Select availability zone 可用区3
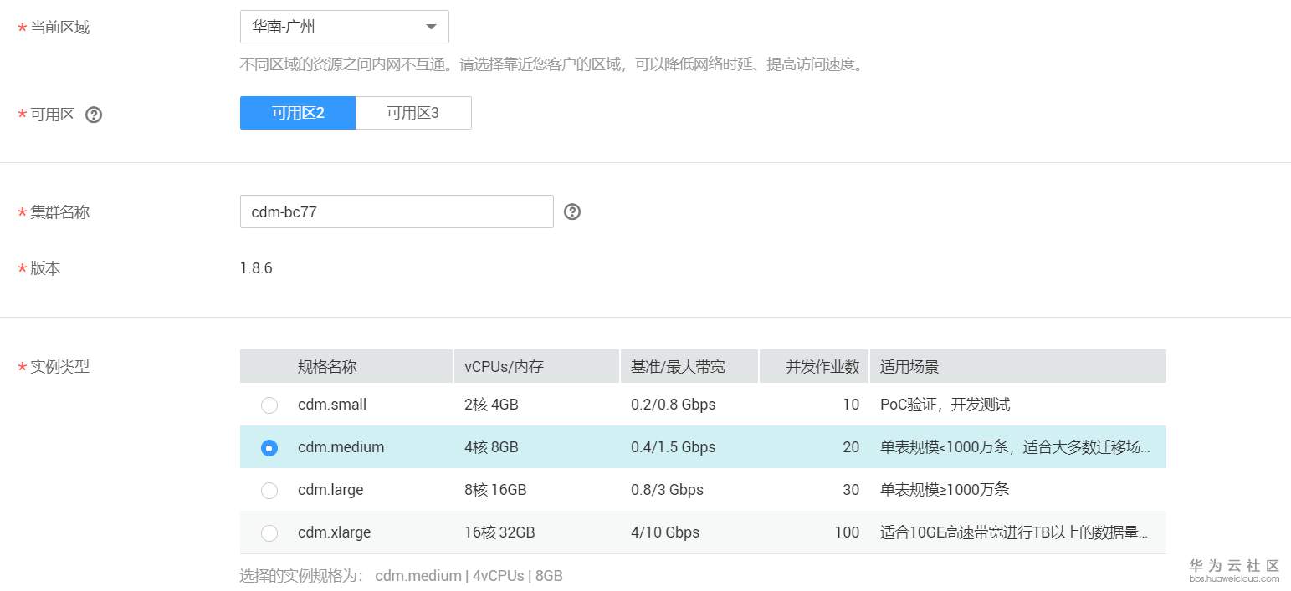The image size is (1291, 591). (x=413, y=113)
